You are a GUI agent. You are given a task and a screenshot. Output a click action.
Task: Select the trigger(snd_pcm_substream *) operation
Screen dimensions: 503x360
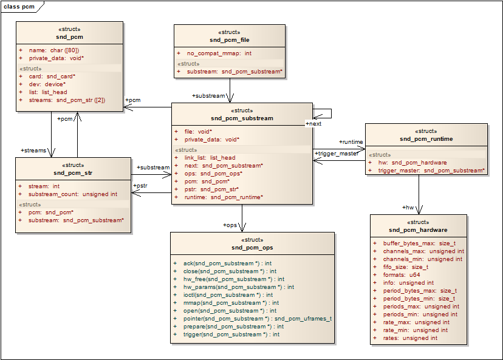pyautogui.click(x=231, y=335)
